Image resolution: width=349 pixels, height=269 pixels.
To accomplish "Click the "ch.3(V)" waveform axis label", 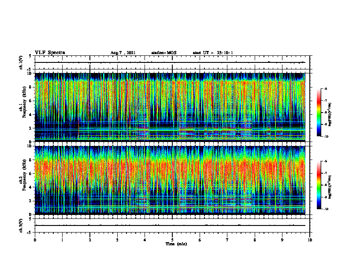I will point(21,225).
